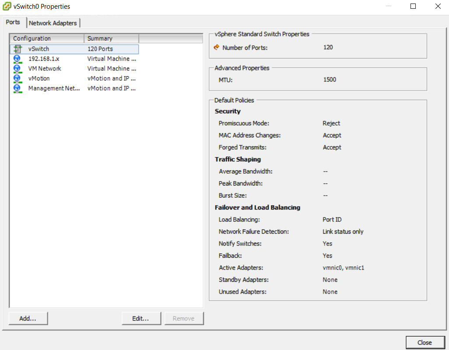Screen dimensions: 449x350
Task: Click the globe icon beside 192.168.1.x
Action: (x=18, y=59)
